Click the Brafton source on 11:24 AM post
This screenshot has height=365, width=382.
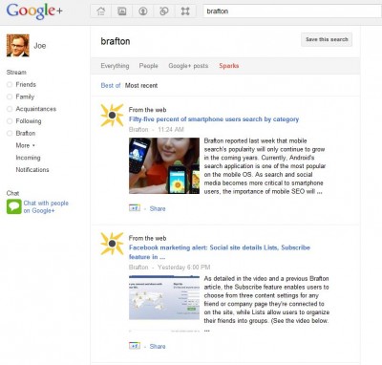coord(138,130)
